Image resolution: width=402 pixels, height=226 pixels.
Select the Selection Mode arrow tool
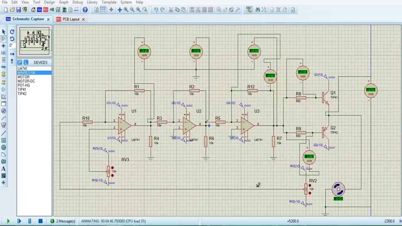[3, 32]
